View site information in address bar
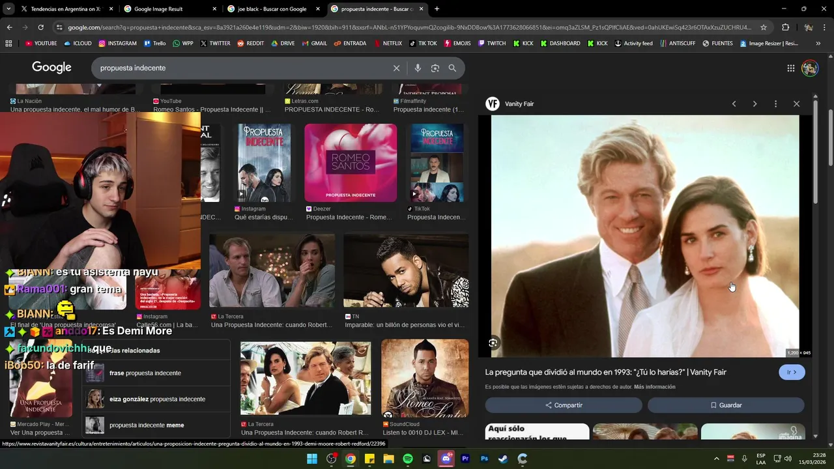This screenshot has height=469, width=834. (59, 27)
